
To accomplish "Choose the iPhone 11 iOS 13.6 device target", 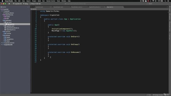I will coord(35,4).
